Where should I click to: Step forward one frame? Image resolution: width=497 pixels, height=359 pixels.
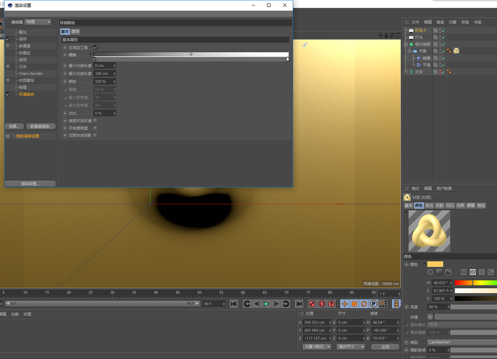tap(276, 304)
